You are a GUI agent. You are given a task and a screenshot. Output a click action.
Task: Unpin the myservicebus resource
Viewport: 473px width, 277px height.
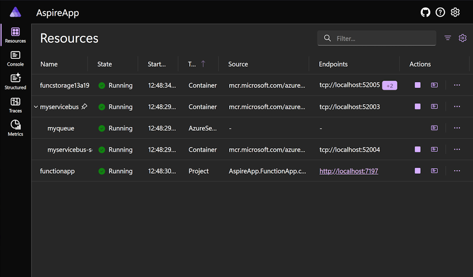pos(85,107)
